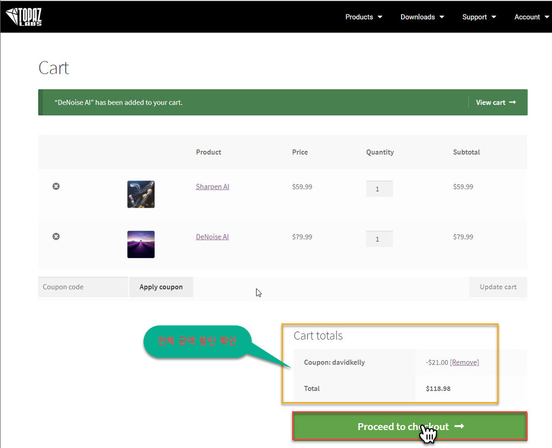Click the green speech bubble annotation
The width and height of the screenshot is (552, 448).
coord(197,341)
